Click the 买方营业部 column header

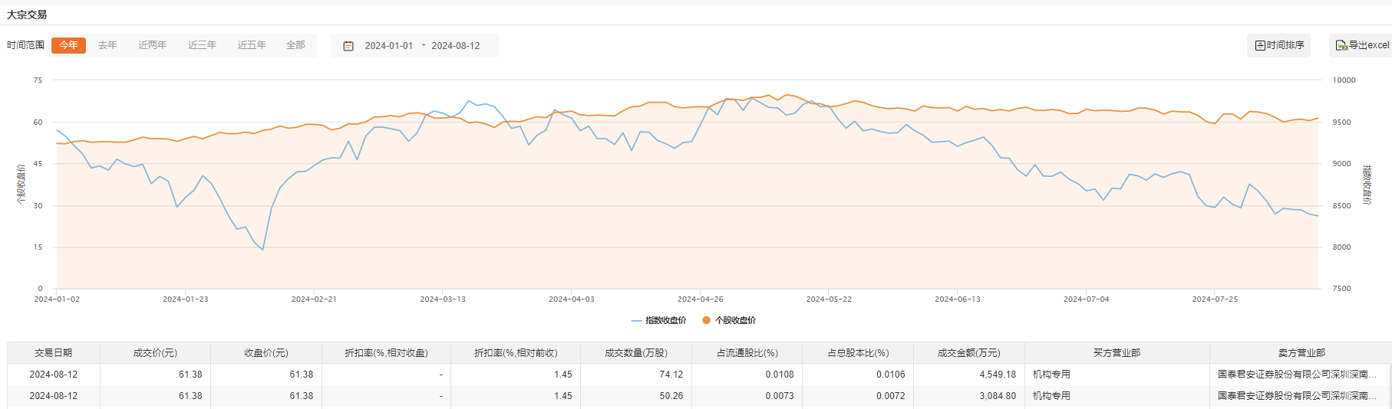(1117, 353)
